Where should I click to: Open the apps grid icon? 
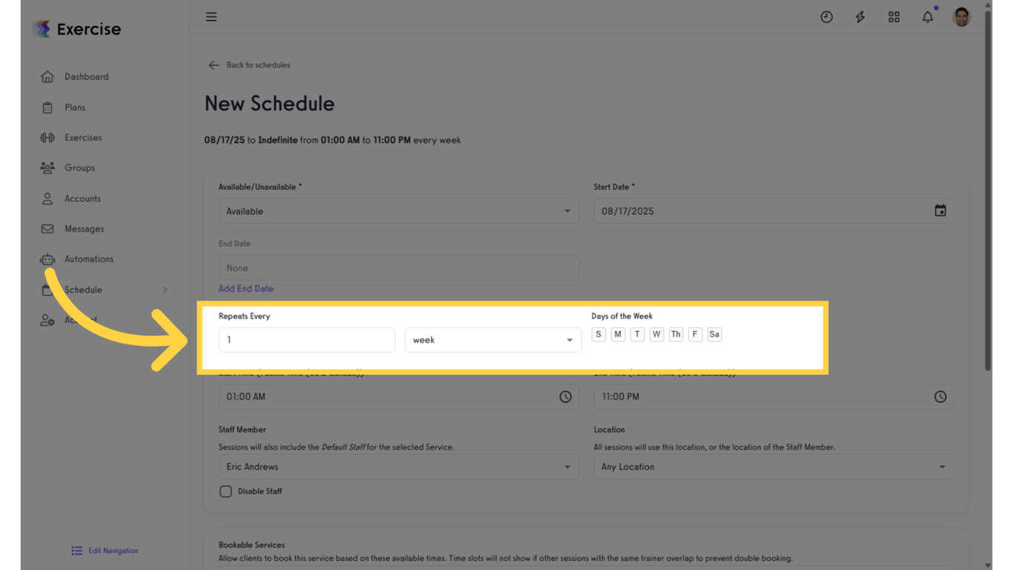(894, 17)
